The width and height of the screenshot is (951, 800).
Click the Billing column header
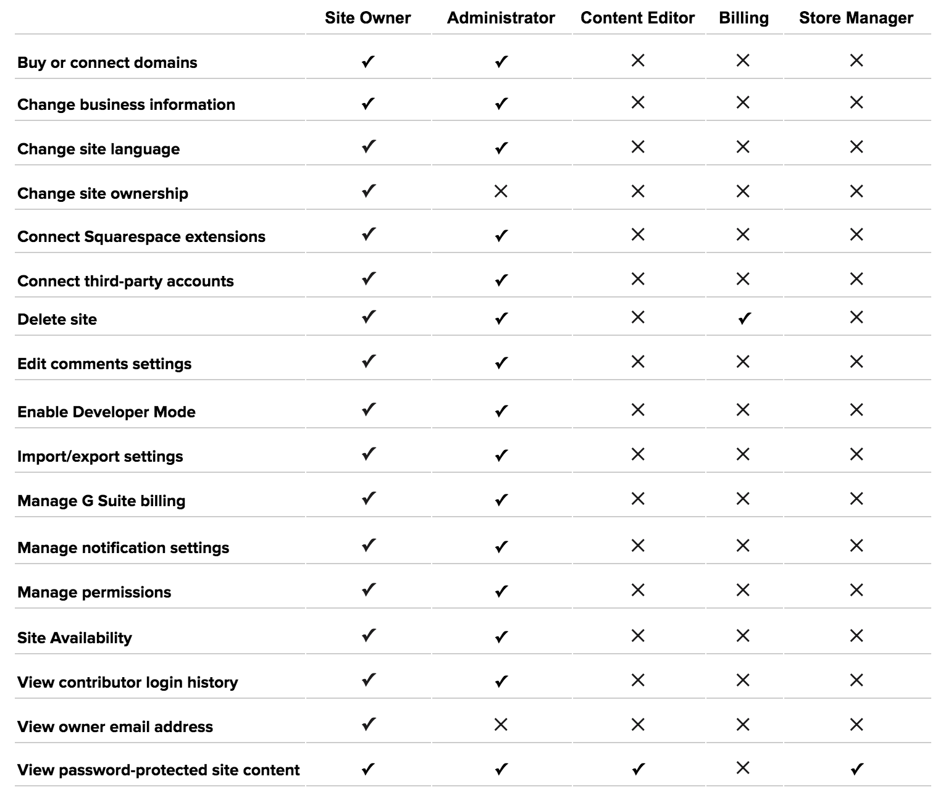click(x=744, y=18)
